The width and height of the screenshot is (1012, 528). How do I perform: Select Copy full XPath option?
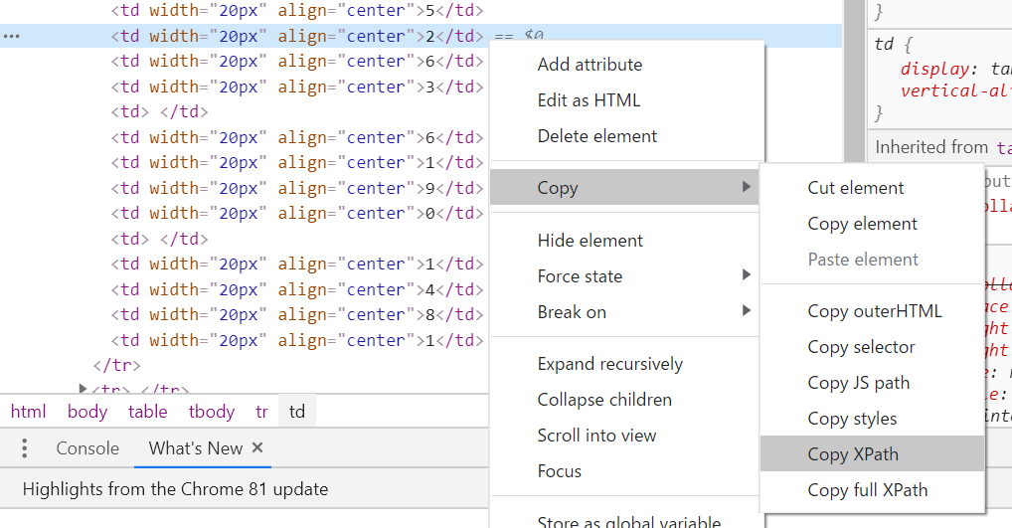868,490
